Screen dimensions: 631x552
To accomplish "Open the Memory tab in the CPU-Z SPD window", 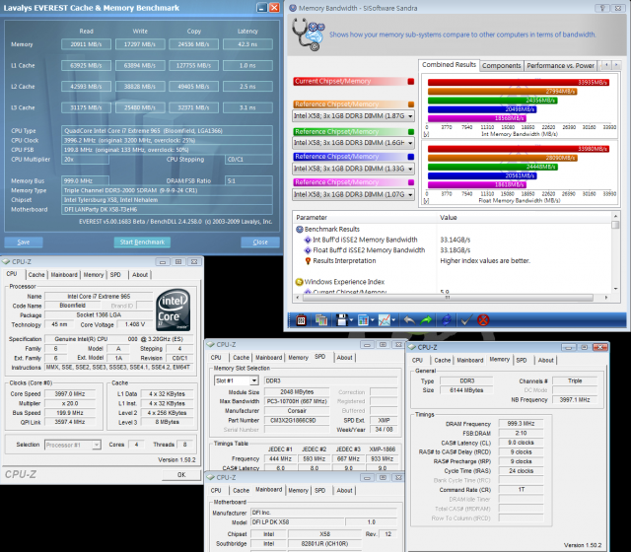I will coord(298,358).
